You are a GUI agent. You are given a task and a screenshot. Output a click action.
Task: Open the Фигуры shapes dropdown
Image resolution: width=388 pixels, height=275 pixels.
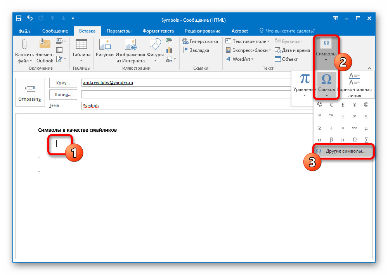155,50
